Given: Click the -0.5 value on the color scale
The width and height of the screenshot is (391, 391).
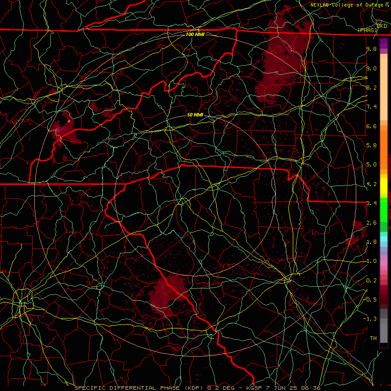Looking at the screenshot, I should point(370,299).
